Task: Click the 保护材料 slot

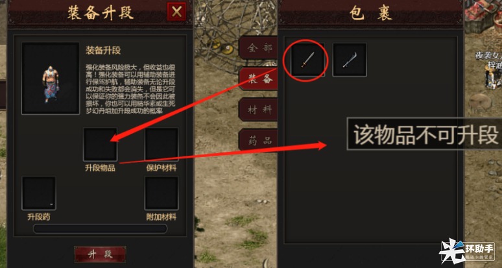Action: (161, 145)
